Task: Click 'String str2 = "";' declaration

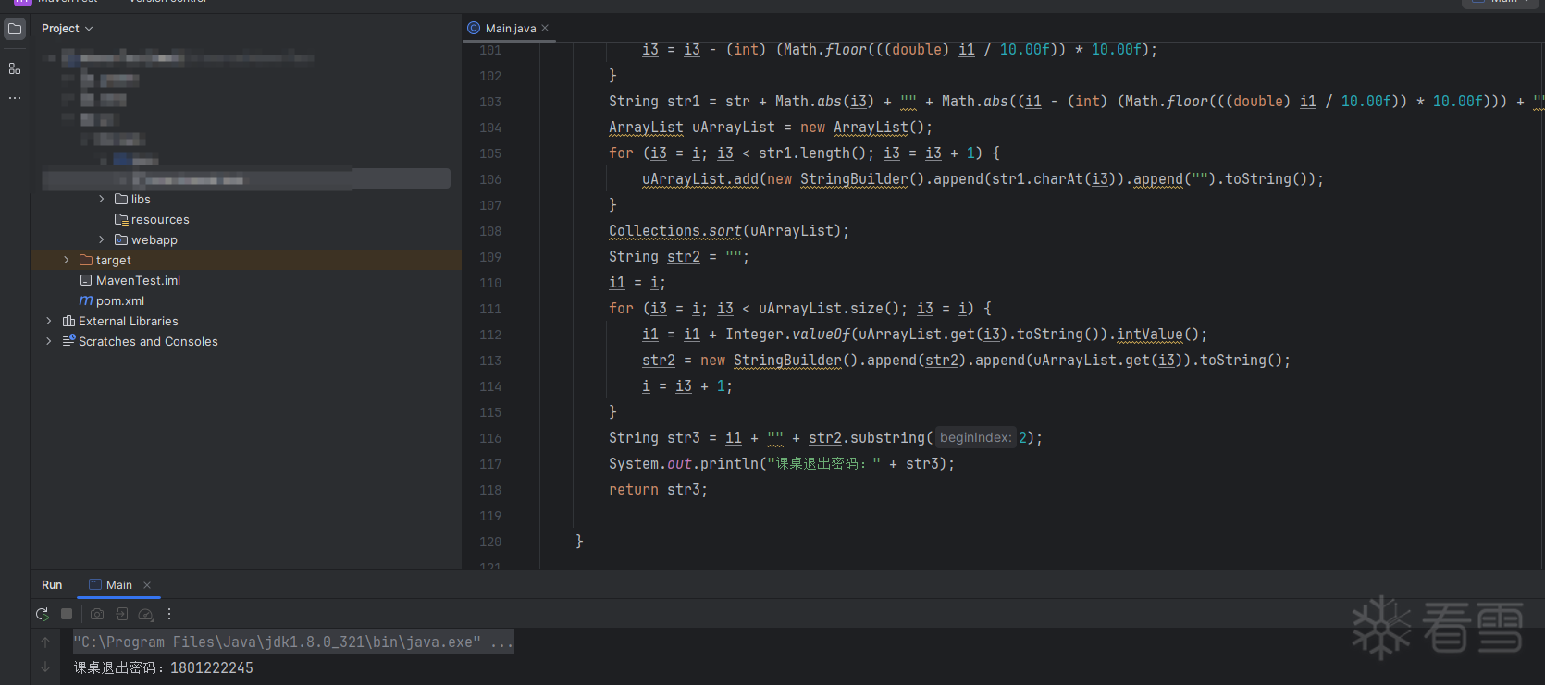Action: click(679, 257)
